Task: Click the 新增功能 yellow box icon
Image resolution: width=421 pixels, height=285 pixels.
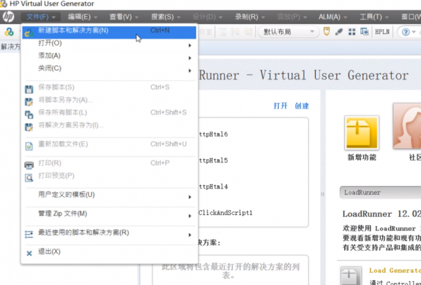Action: [362, 133]
